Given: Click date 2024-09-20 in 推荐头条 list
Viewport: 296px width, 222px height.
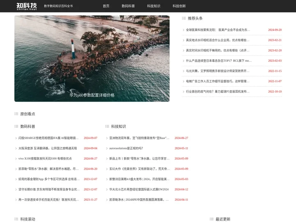Looking at the screenshot, I should (x=275, y=30).
